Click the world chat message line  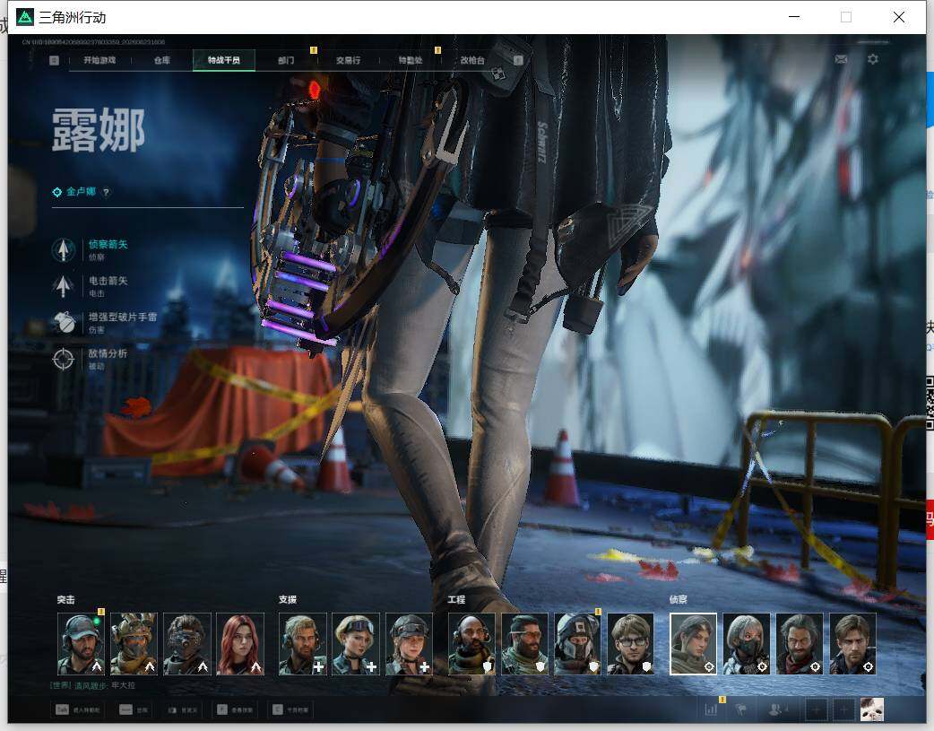(92, 685)
